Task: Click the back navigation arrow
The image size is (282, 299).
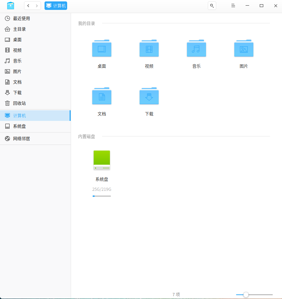Action: coord(28,6)
